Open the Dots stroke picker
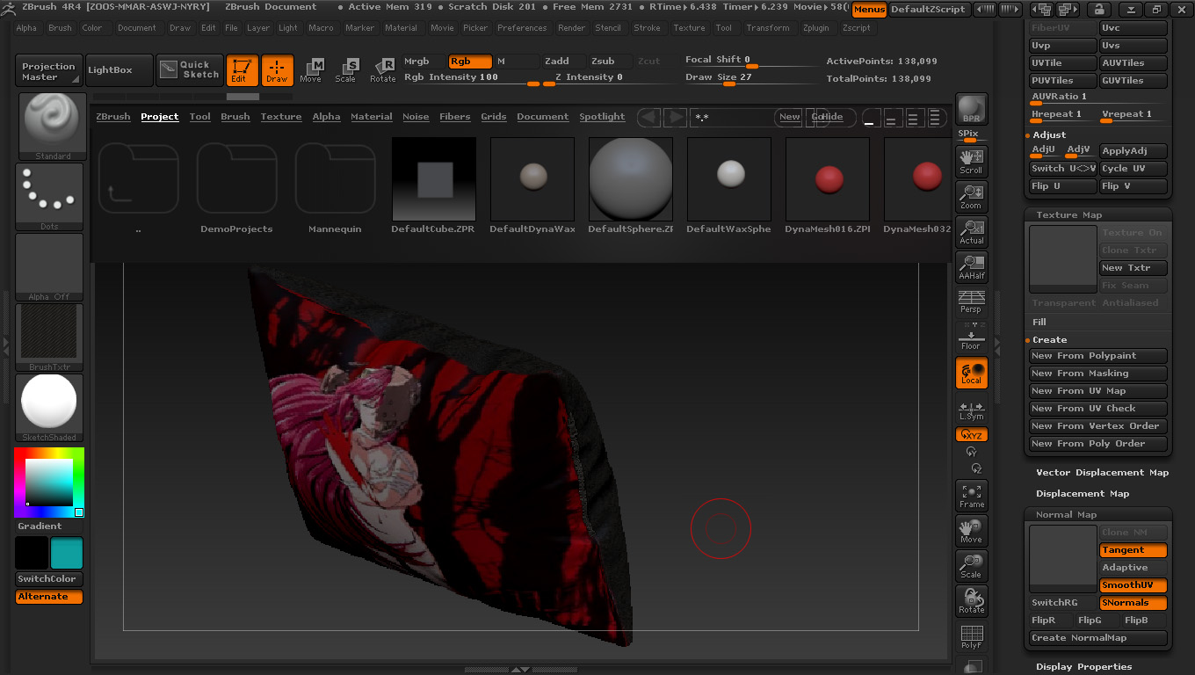This screenshot has width=1195, height=675. (49, 197)
